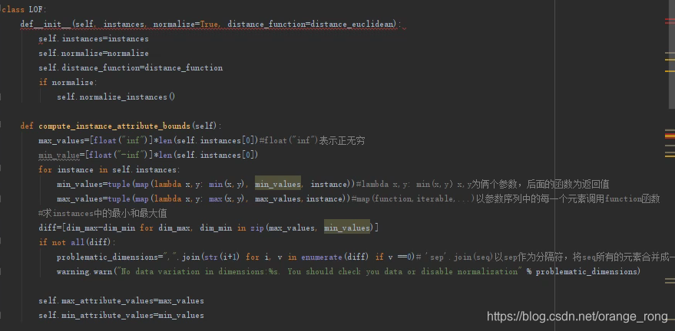Click the vertical scrollbar thumb of the editor
The height and width of the screenshot is (331, 675).
(x=673, y=54)
